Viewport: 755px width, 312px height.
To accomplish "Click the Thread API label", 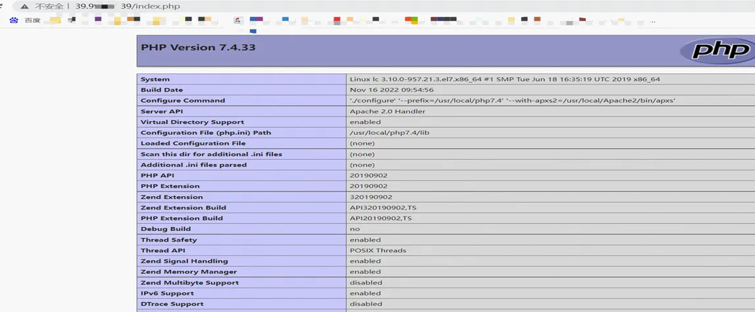I will [x=163, y=251].
